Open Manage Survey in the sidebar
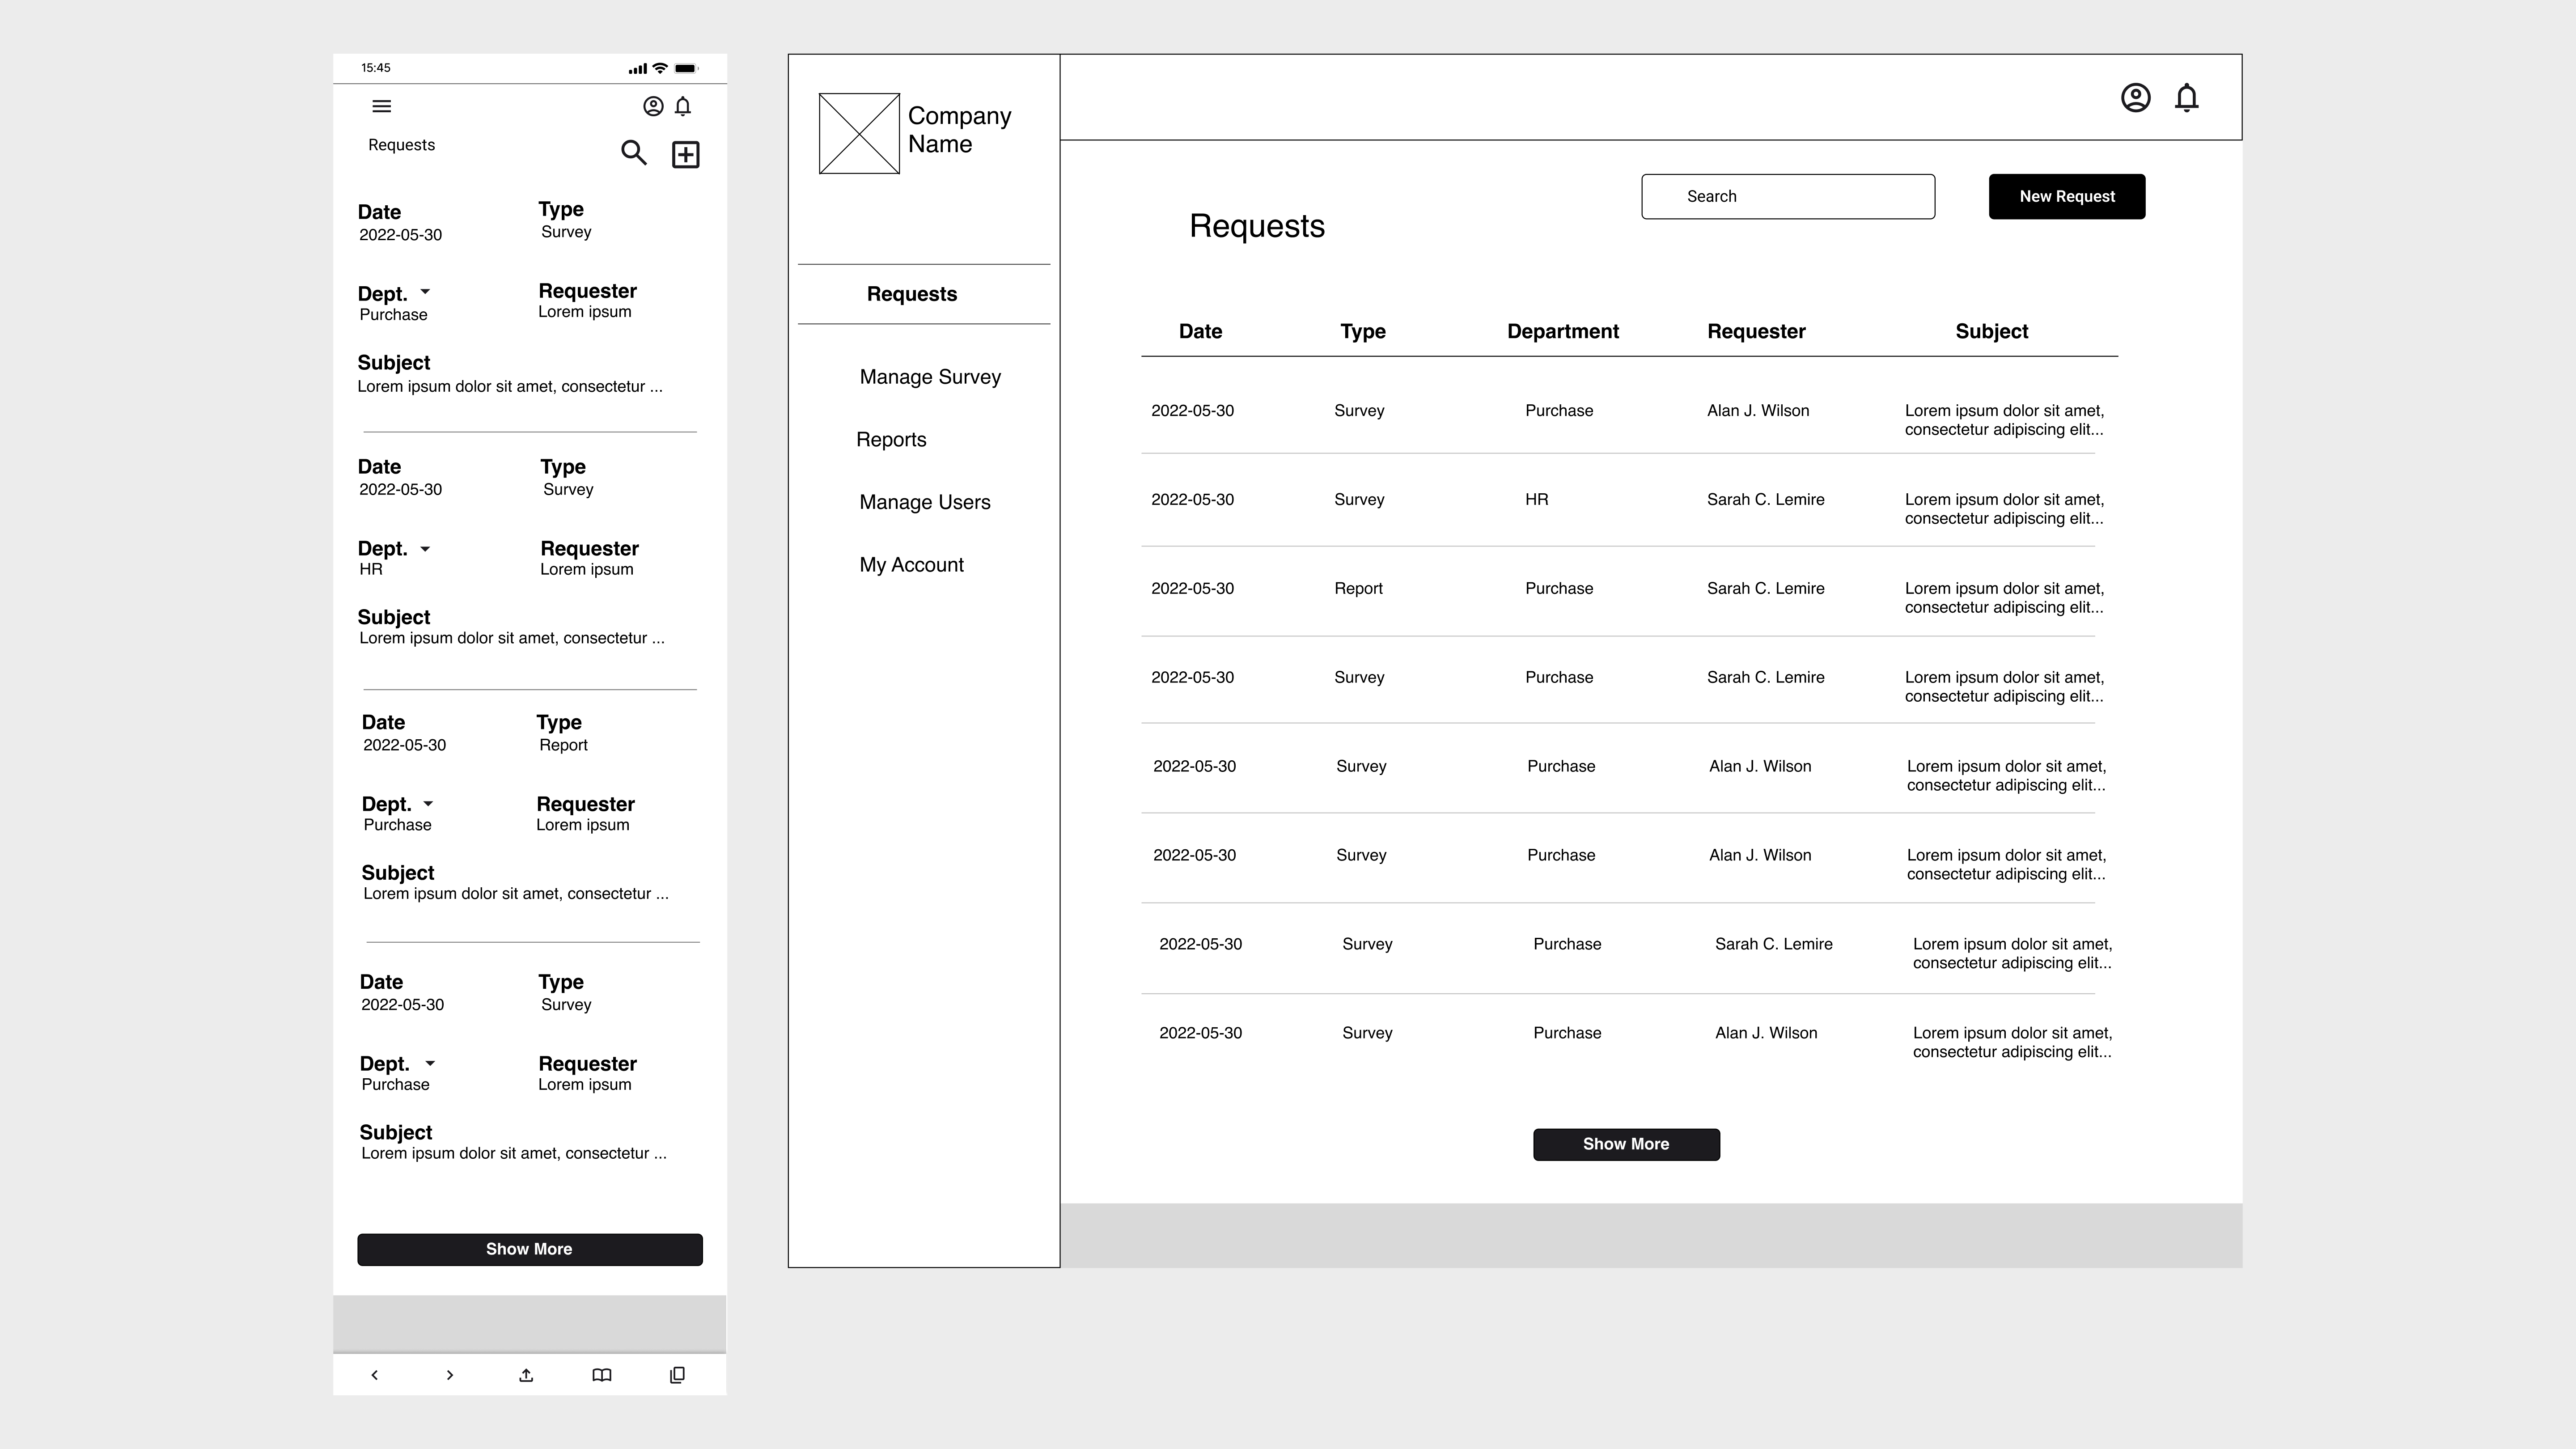The height and width of the screenshot is (1449, 2576). [930, 377]
